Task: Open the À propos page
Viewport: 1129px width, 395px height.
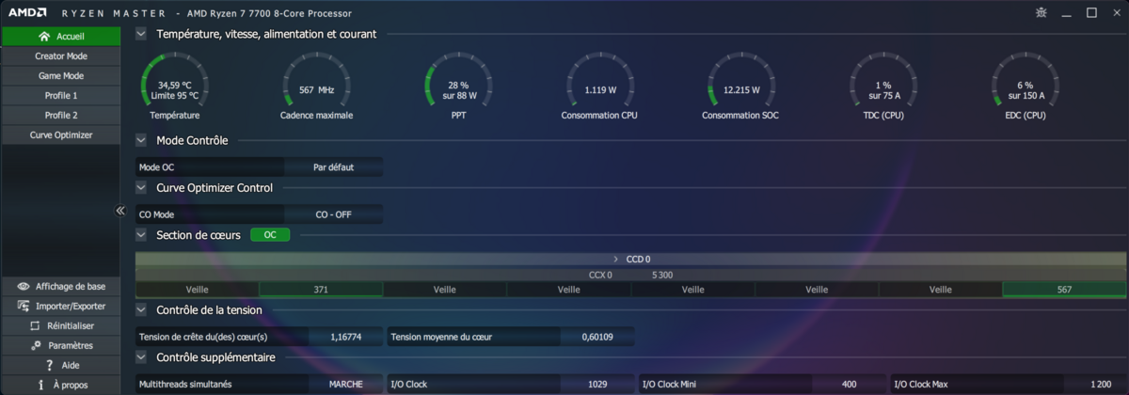Action: pos(60,385)
